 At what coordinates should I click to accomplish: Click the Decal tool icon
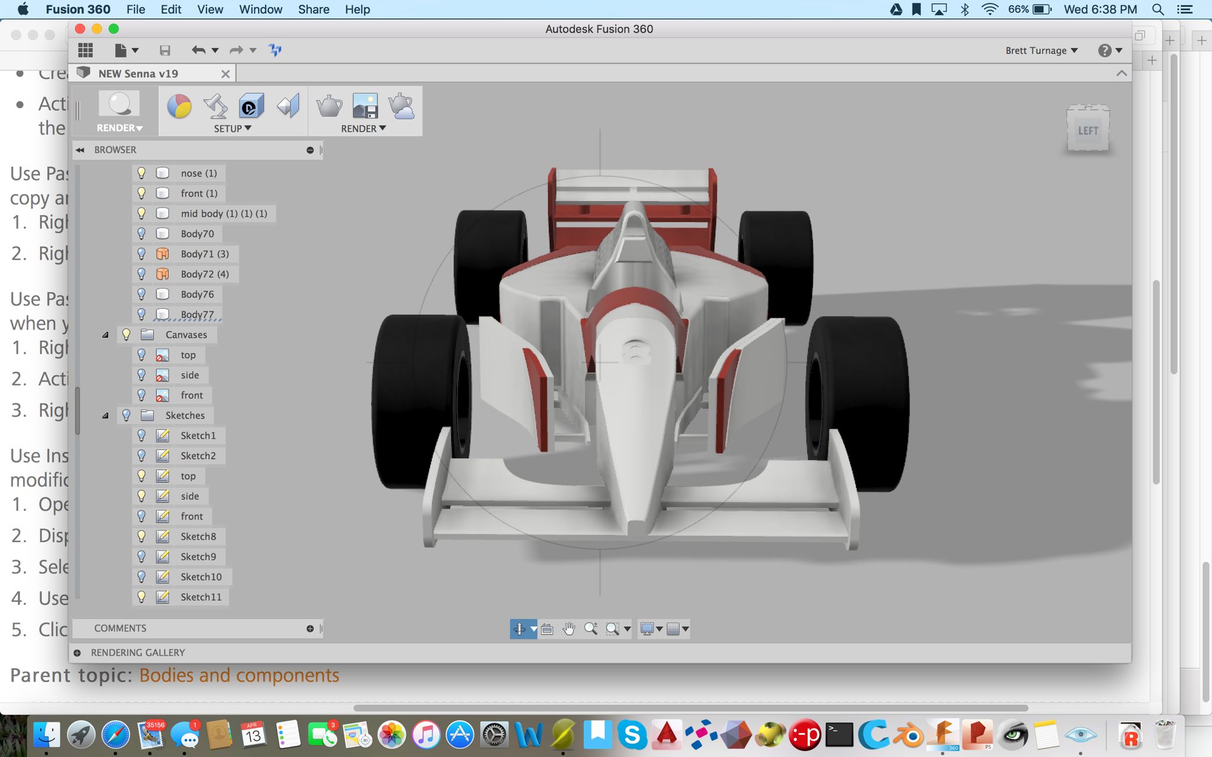pos(252,106)
